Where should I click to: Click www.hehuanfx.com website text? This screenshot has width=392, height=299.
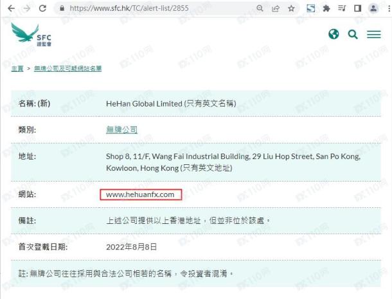[x=140, y=194]
